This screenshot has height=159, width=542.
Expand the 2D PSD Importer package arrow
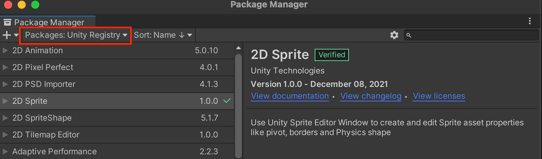[x=5, y=84]
